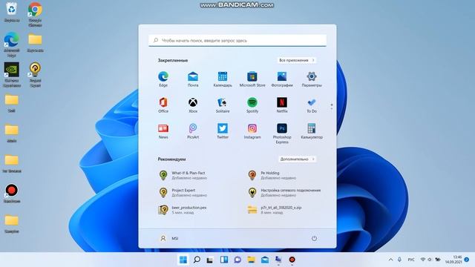
Task: Open Microsoft Store from pinned apps
Action: 252,79
